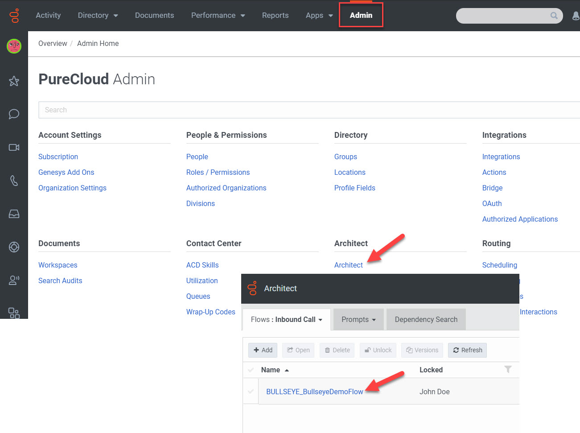Open the Divisions link
This screenshot has height=433, width=580.
coord(201,203)
